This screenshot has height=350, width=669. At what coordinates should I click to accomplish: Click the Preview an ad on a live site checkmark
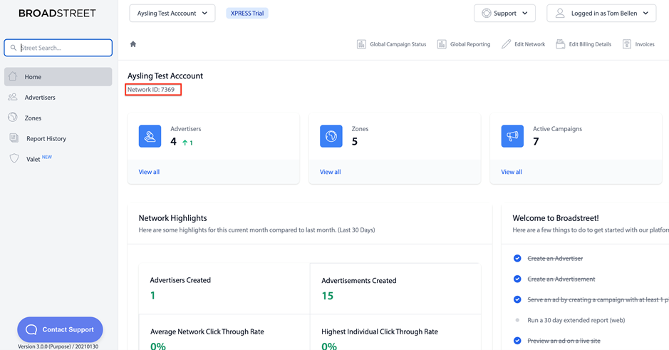click(517, 341)
